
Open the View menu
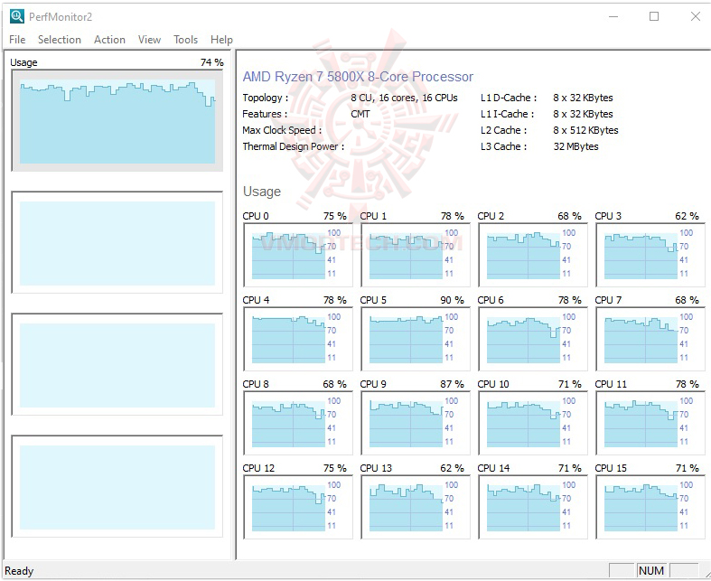point(149,40)
